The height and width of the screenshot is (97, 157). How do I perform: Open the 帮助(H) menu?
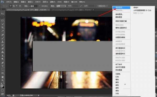[82, 2]
